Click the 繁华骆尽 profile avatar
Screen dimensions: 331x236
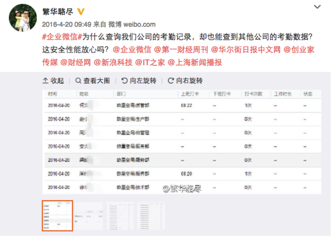click(x=23, y=18)
